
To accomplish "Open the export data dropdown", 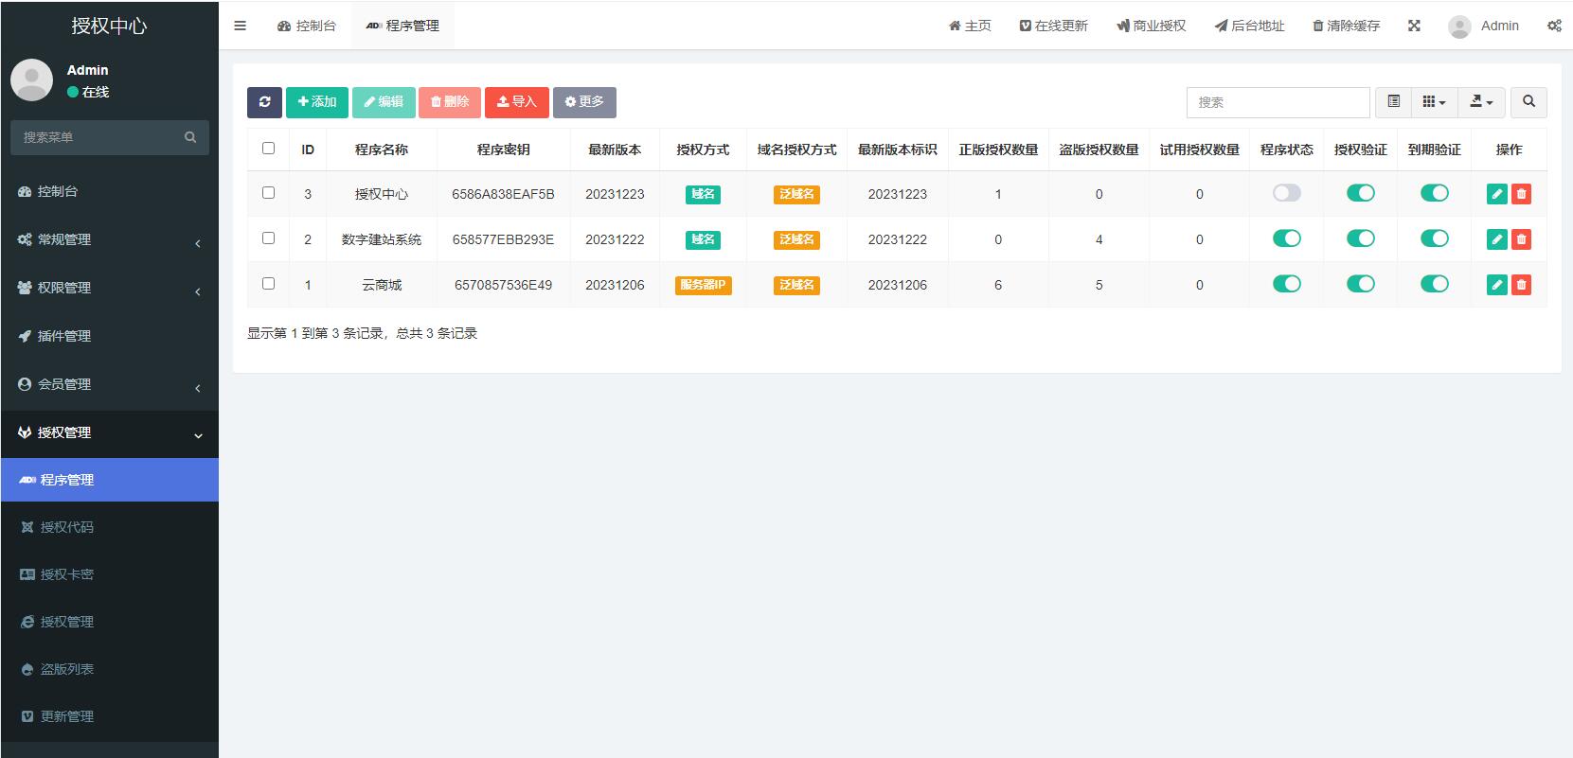I will [1481, 102].
